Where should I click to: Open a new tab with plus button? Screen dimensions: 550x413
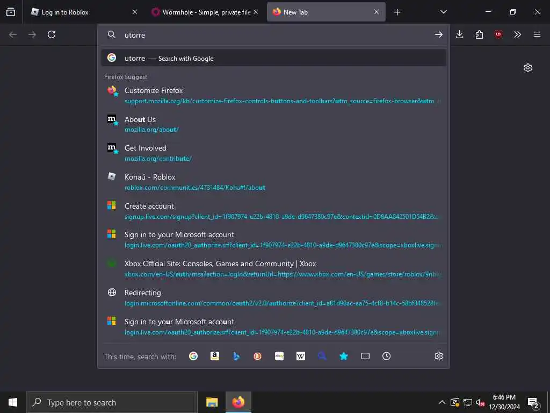[x=397, y=12]
